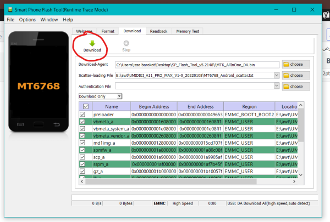Select the preloader row name

coord(103,115)
